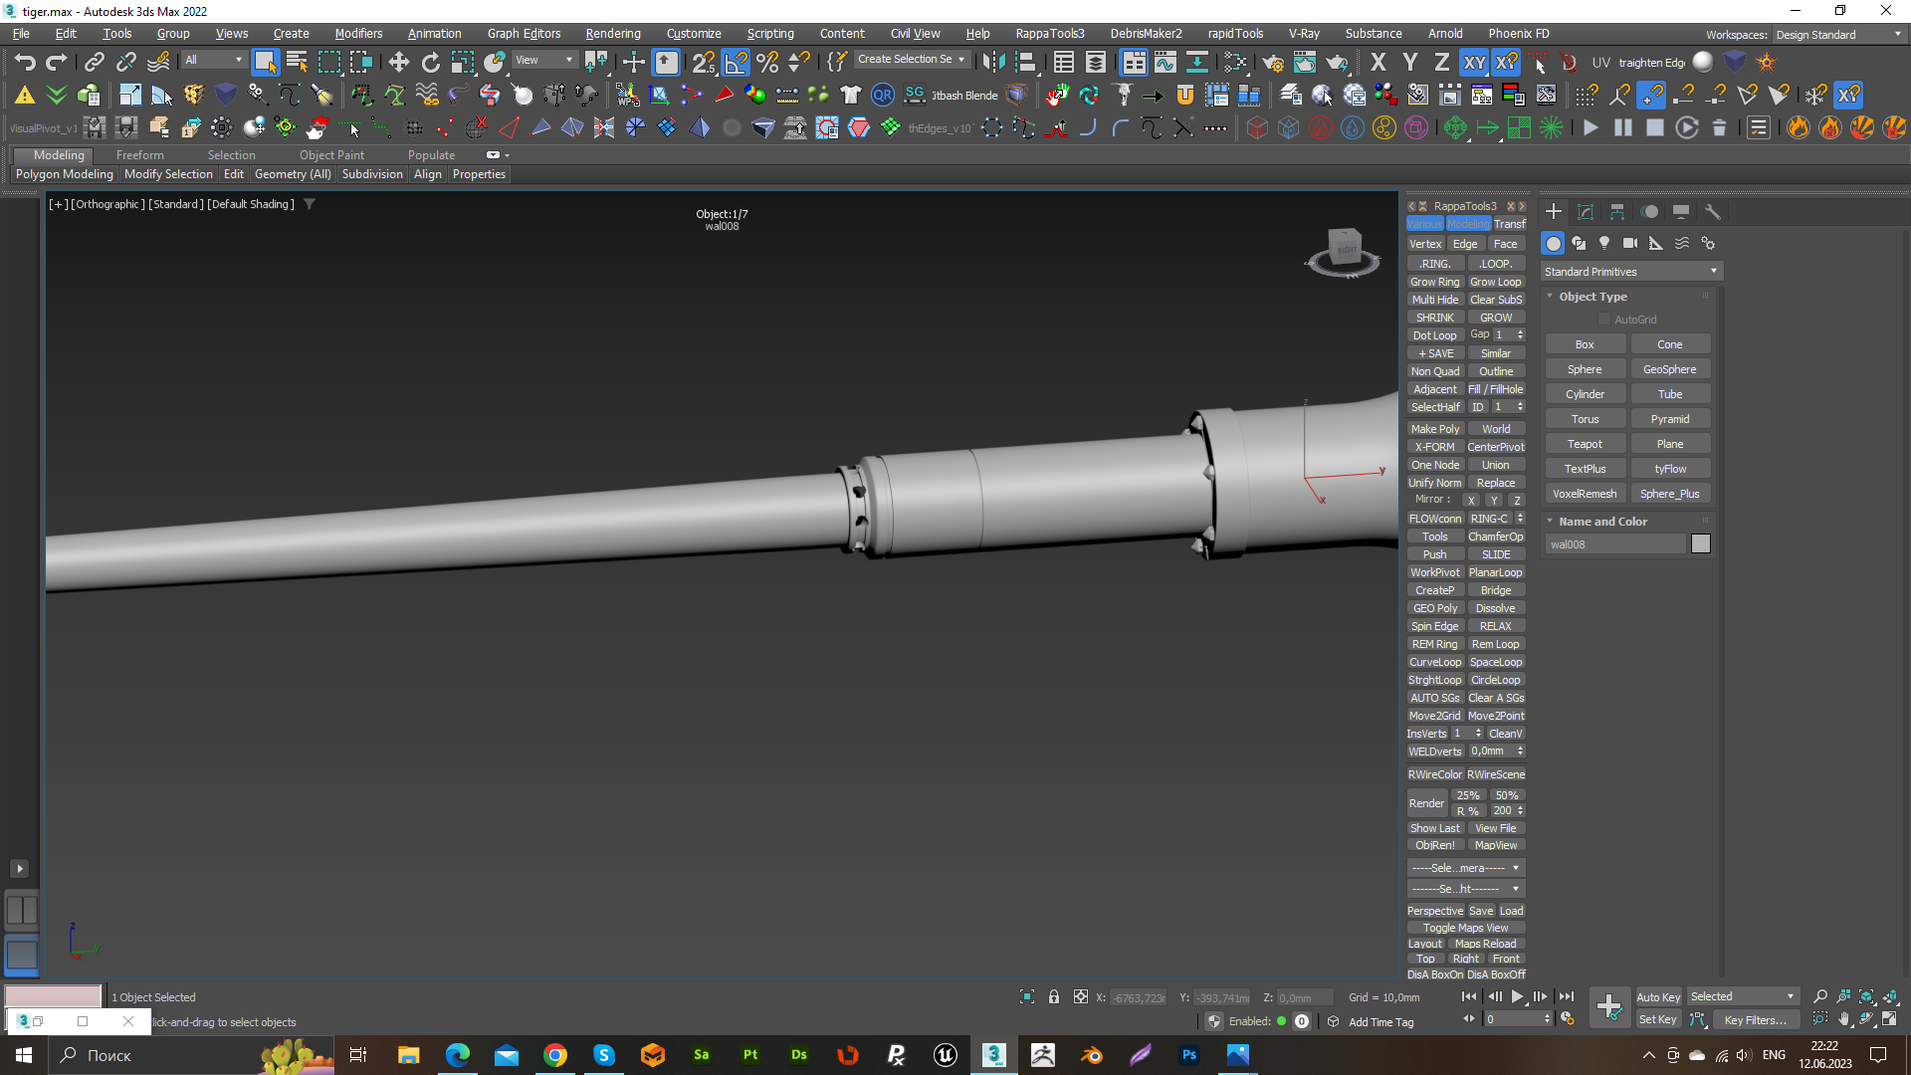Toggle the Auto Key button

[1657, 996]
